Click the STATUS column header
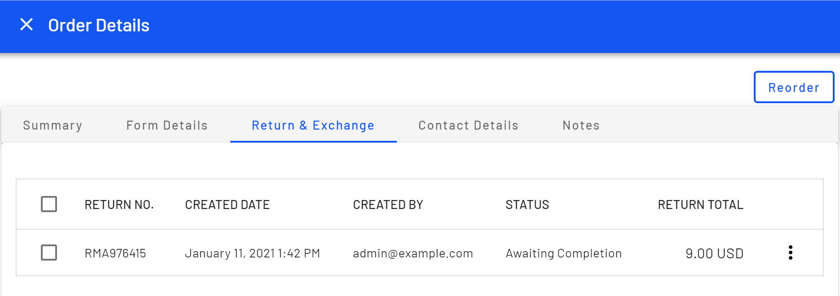This screenshot has height=296, width=840. click(x=527, y=205)
